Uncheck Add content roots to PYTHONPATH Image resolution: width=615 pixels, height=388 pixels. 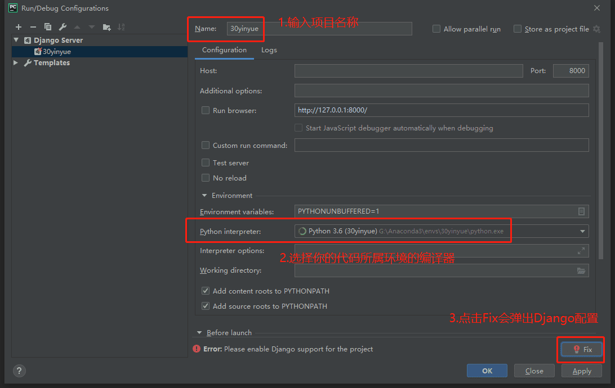click(206, 291)
